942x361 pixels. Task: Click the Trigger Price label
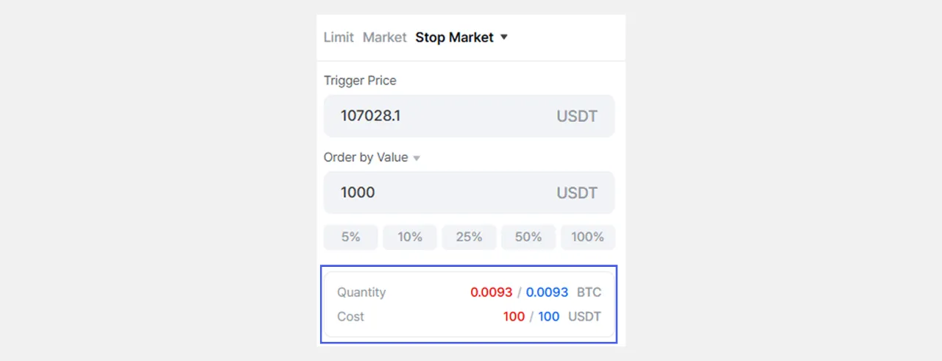pos(360,81)
